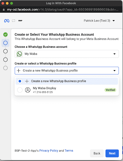Choose My Waba Display +1 216-555-5125 option
This screenshot has height=161, width=123.
click(67, 90)
